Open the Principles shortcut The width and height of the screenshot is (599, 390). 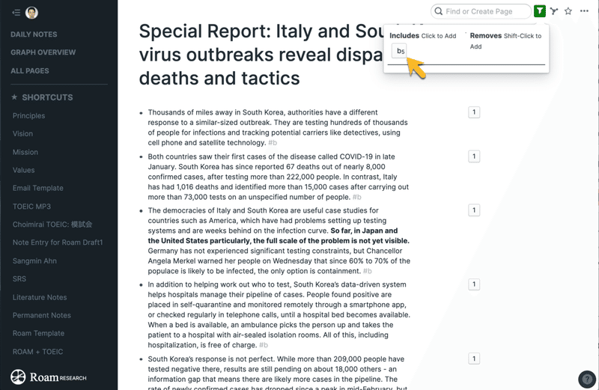pos(28,116)
